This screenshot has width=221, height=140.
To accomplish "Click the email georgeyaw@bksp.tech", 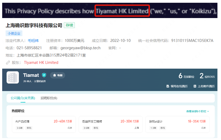I will [x=81, y=48].
